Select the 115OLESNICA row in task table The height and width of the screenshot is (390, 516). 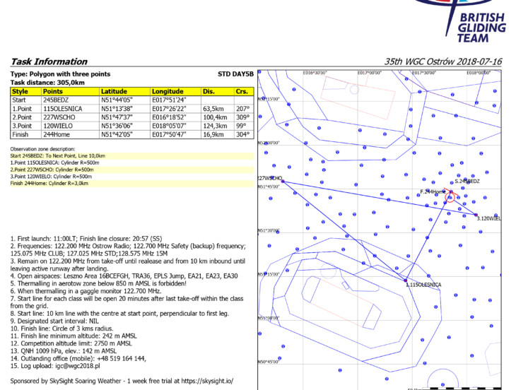point(64,109)
